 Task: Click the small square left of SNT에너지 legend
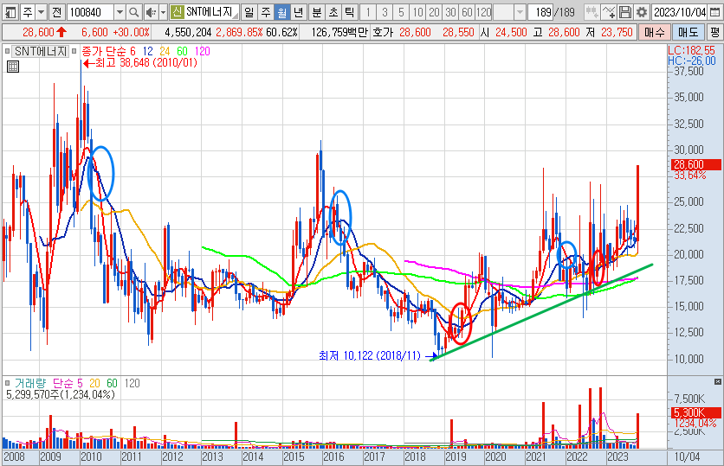pos(7,51)
